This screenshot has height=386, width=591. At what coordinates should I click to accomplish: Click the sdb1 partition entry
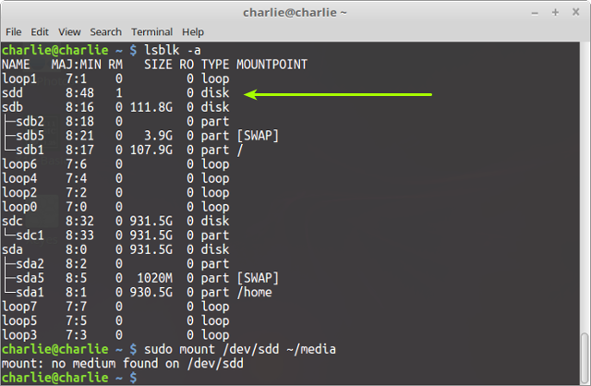[x=30, y=150]
